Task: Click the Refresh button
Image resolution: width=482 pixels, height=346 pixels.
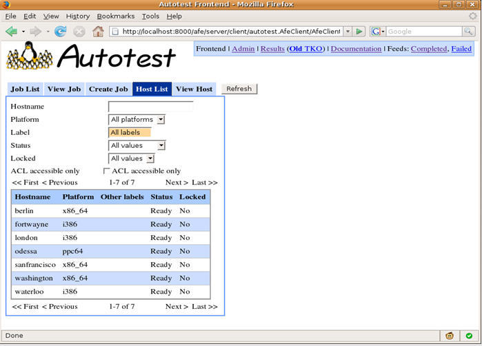Action: (239, 89)
